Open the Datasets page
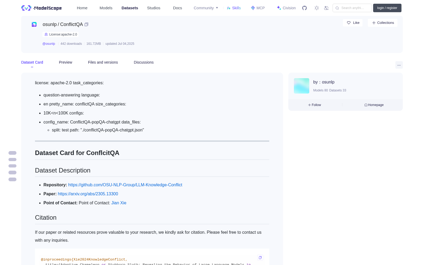 [130, 8]
